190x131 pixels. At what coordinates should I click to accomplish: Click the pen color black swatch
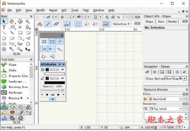(47, 78)
